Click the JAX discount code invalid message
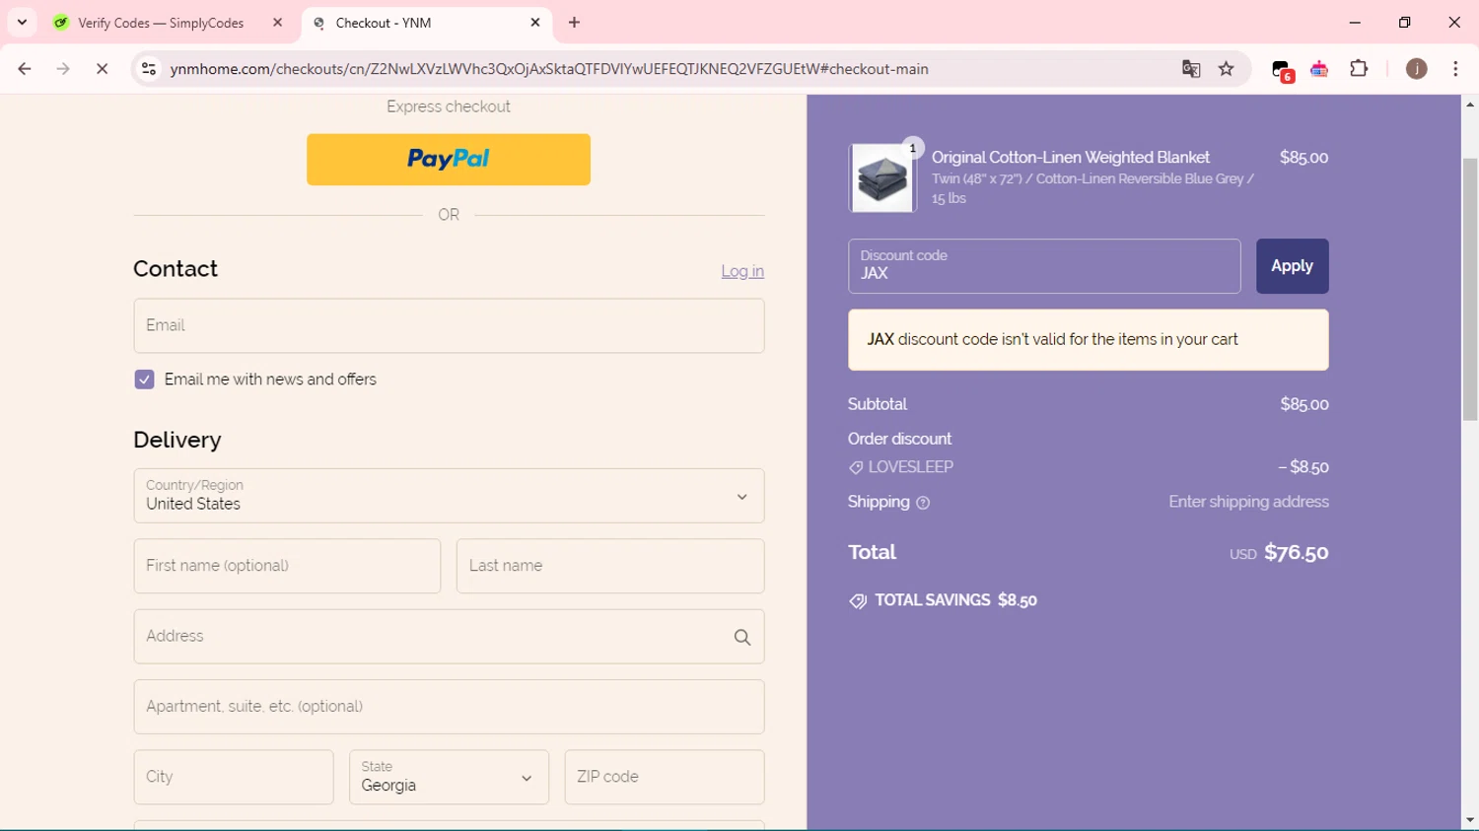Image resolution: width=1479 pixels, height=831 pixels. (1089, 340)
